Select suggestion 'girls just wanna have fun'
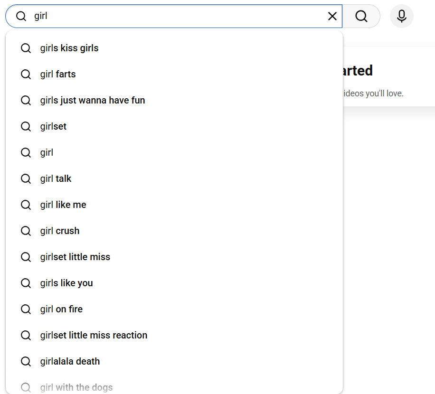The height and width of the screenshot is (394, 435). pos(93,101)
